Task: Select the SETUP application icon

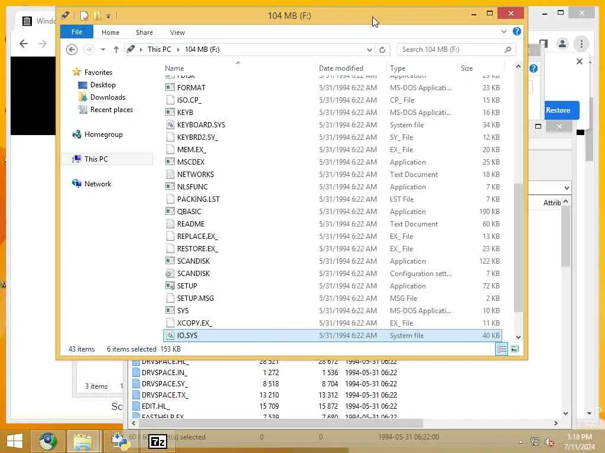Action: pos(170,286)
